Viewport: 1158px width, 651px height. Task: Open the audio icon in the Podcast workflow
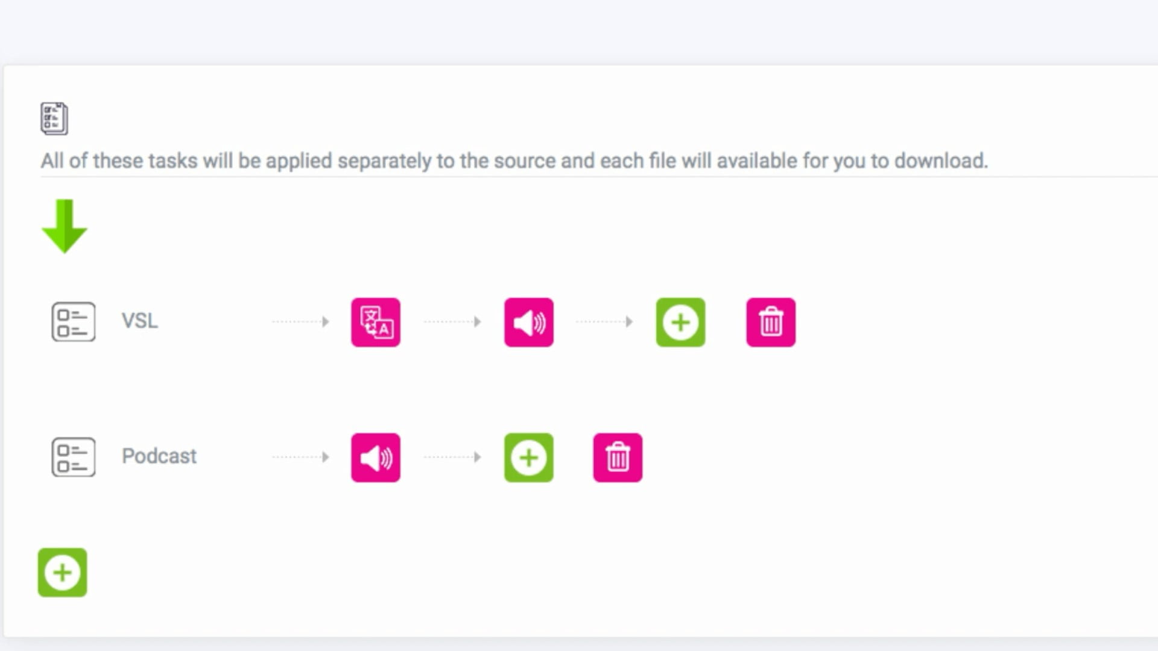[x=375, y=458]
